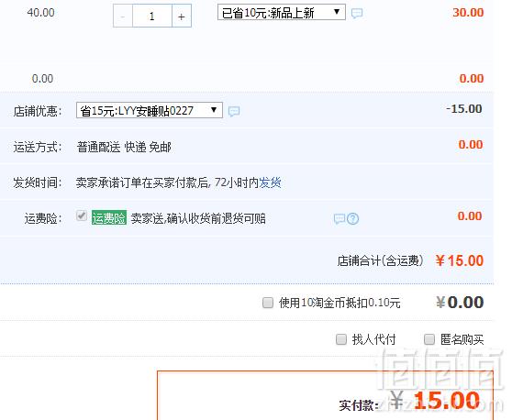
Task: Enable 使用10淘金币抵扣0.10元 checkbox
Action: coord(268,303)
